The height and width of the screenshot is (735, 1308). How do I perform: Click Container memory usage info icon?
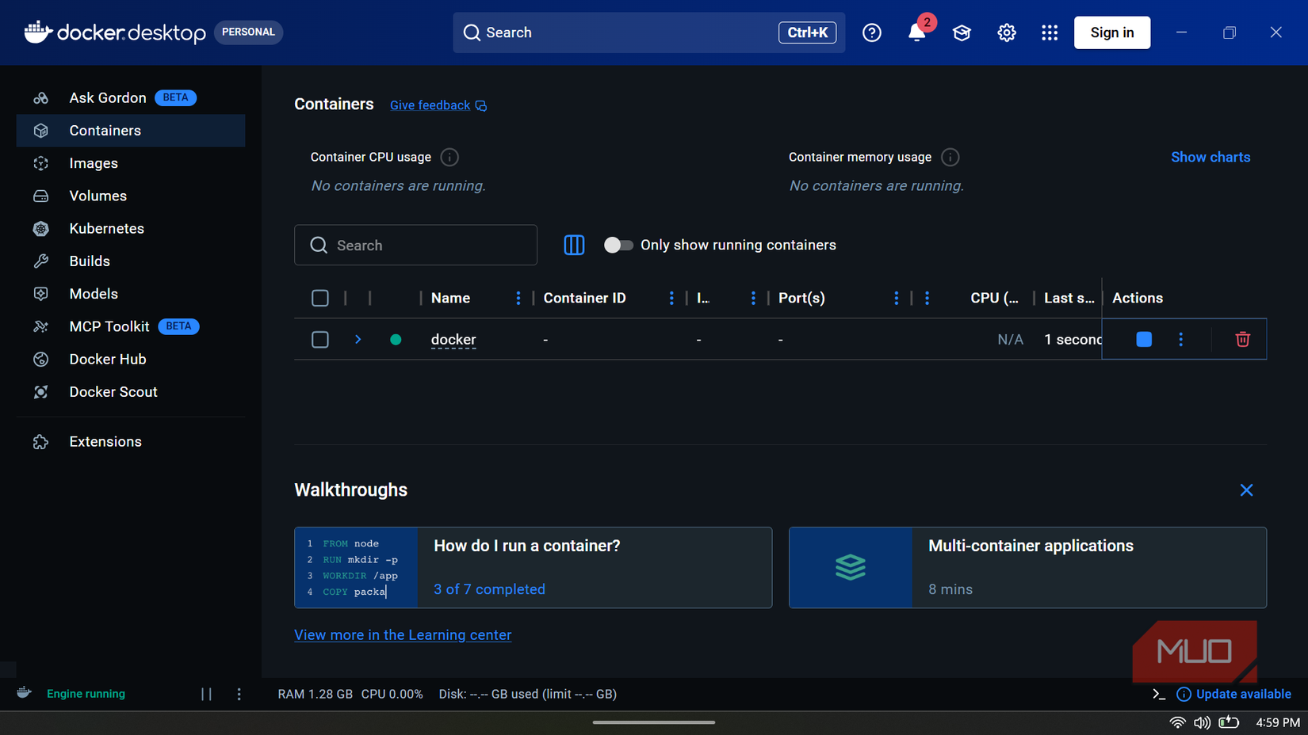pyautogui.click(x=950, y=157)
